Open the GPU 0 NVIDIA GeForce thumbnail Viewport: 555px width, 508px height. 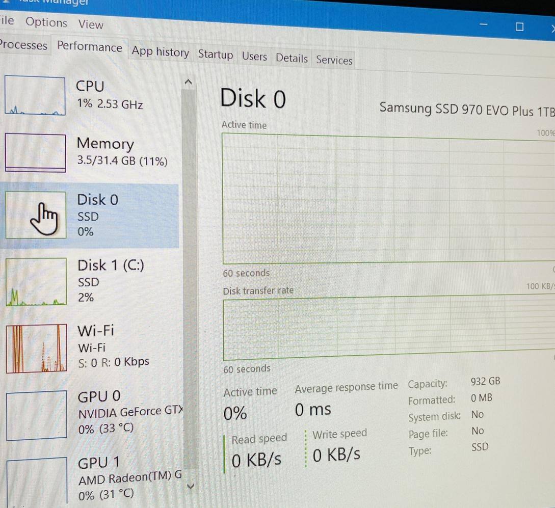pyautogui.click(x=37, y=415)
